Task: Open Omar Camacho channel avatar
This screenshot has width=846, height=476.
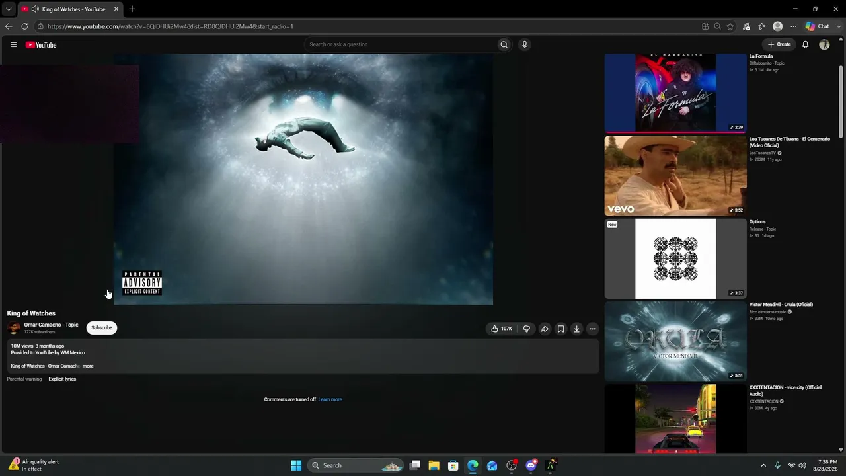Action: tap(14, 328)
